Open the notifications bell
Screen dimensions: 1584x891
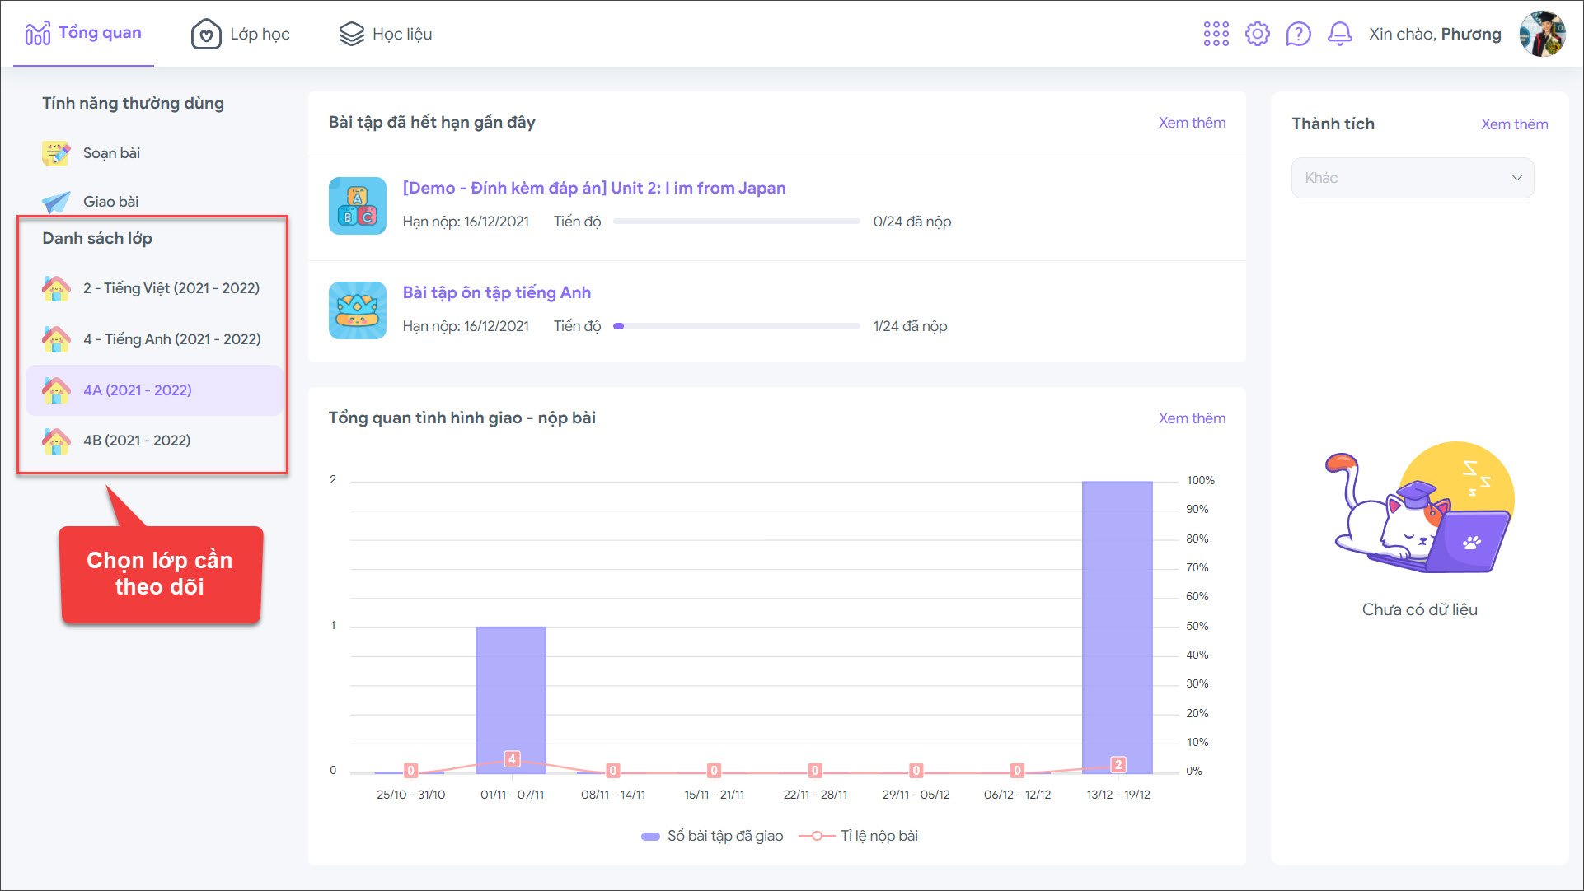click(1339, 34)
